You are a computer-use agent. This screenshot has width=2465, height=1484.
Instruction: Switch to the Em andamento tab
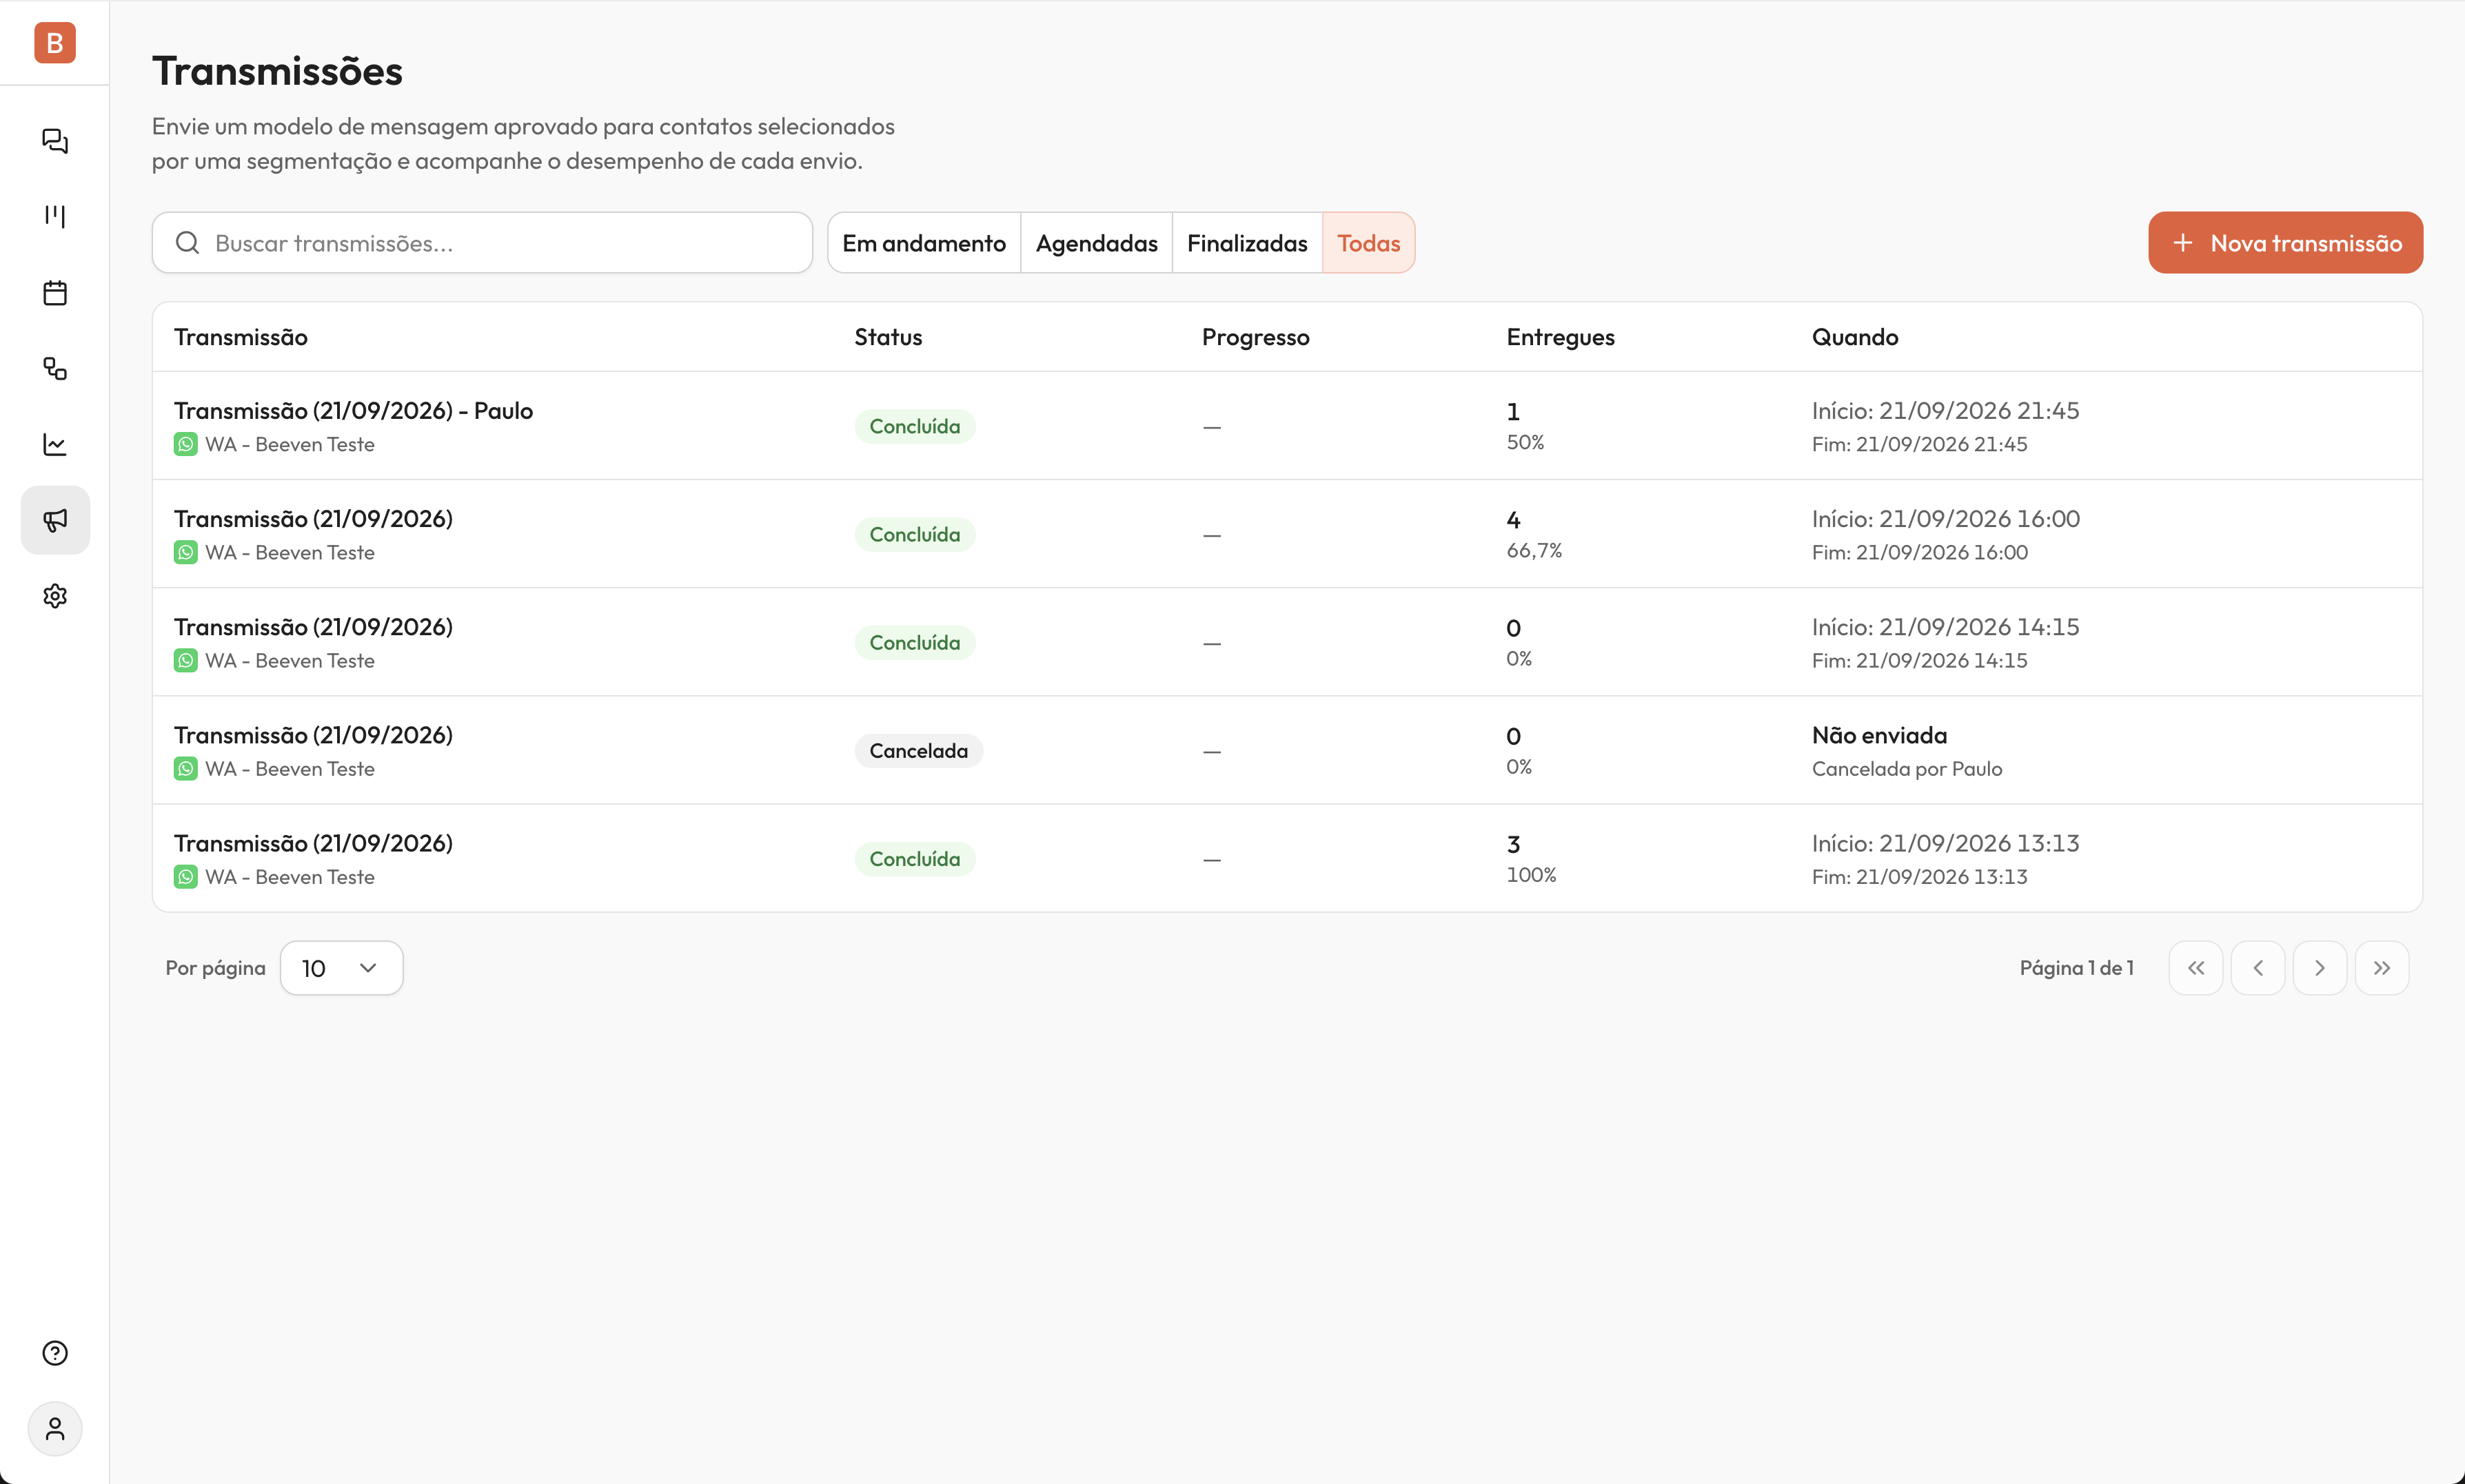pos(924,243)
